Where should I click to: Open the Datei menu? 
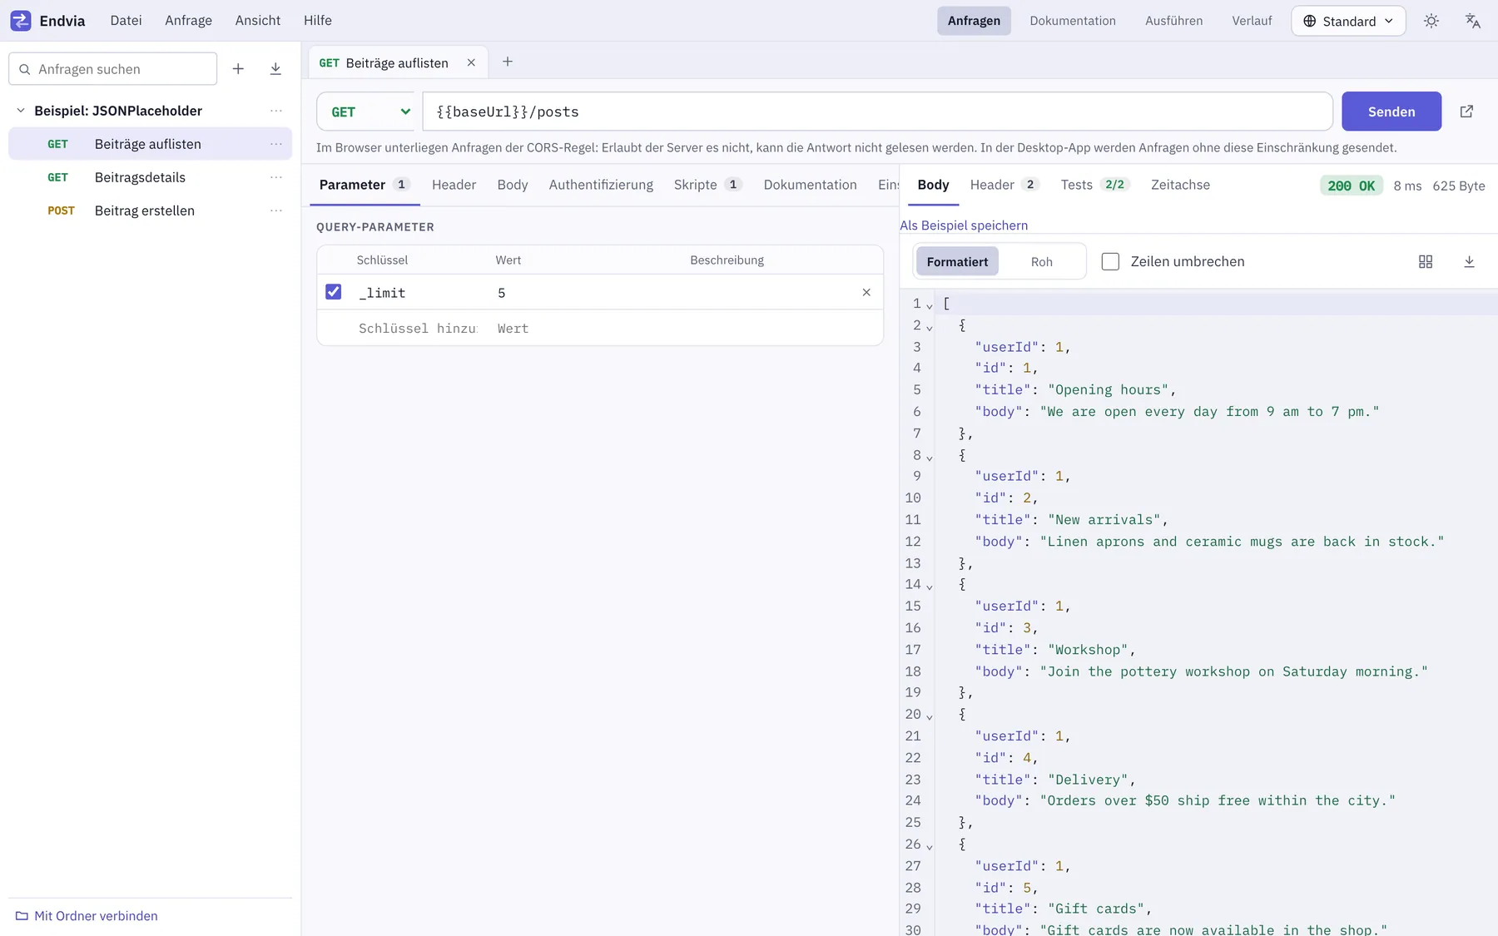(126, 21)
